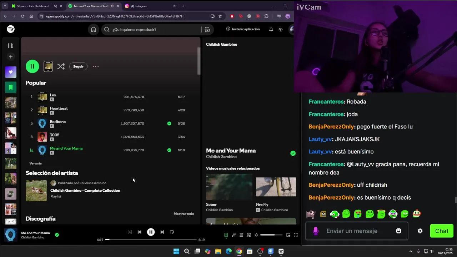Bookmark the page with the star icon

click(x=220, y=16)
